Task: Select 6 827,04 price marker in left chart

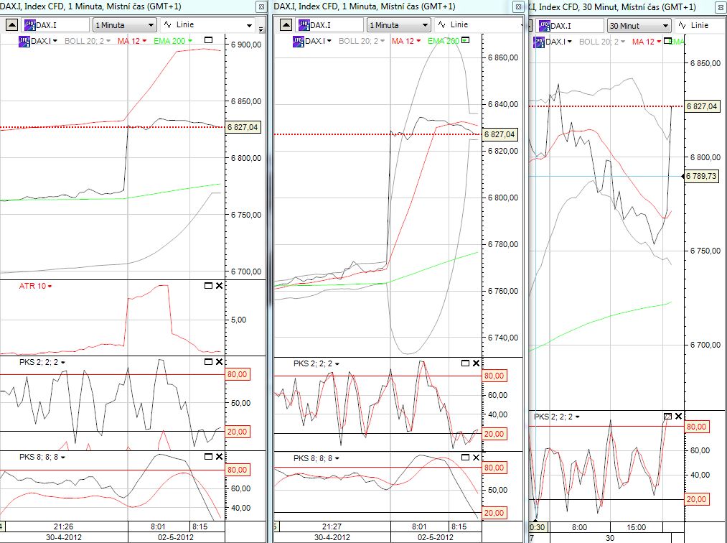Action: tap(243, 127)
